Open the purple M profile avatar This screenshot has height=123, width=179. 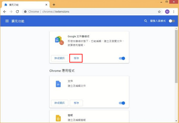tap(167, 12)
